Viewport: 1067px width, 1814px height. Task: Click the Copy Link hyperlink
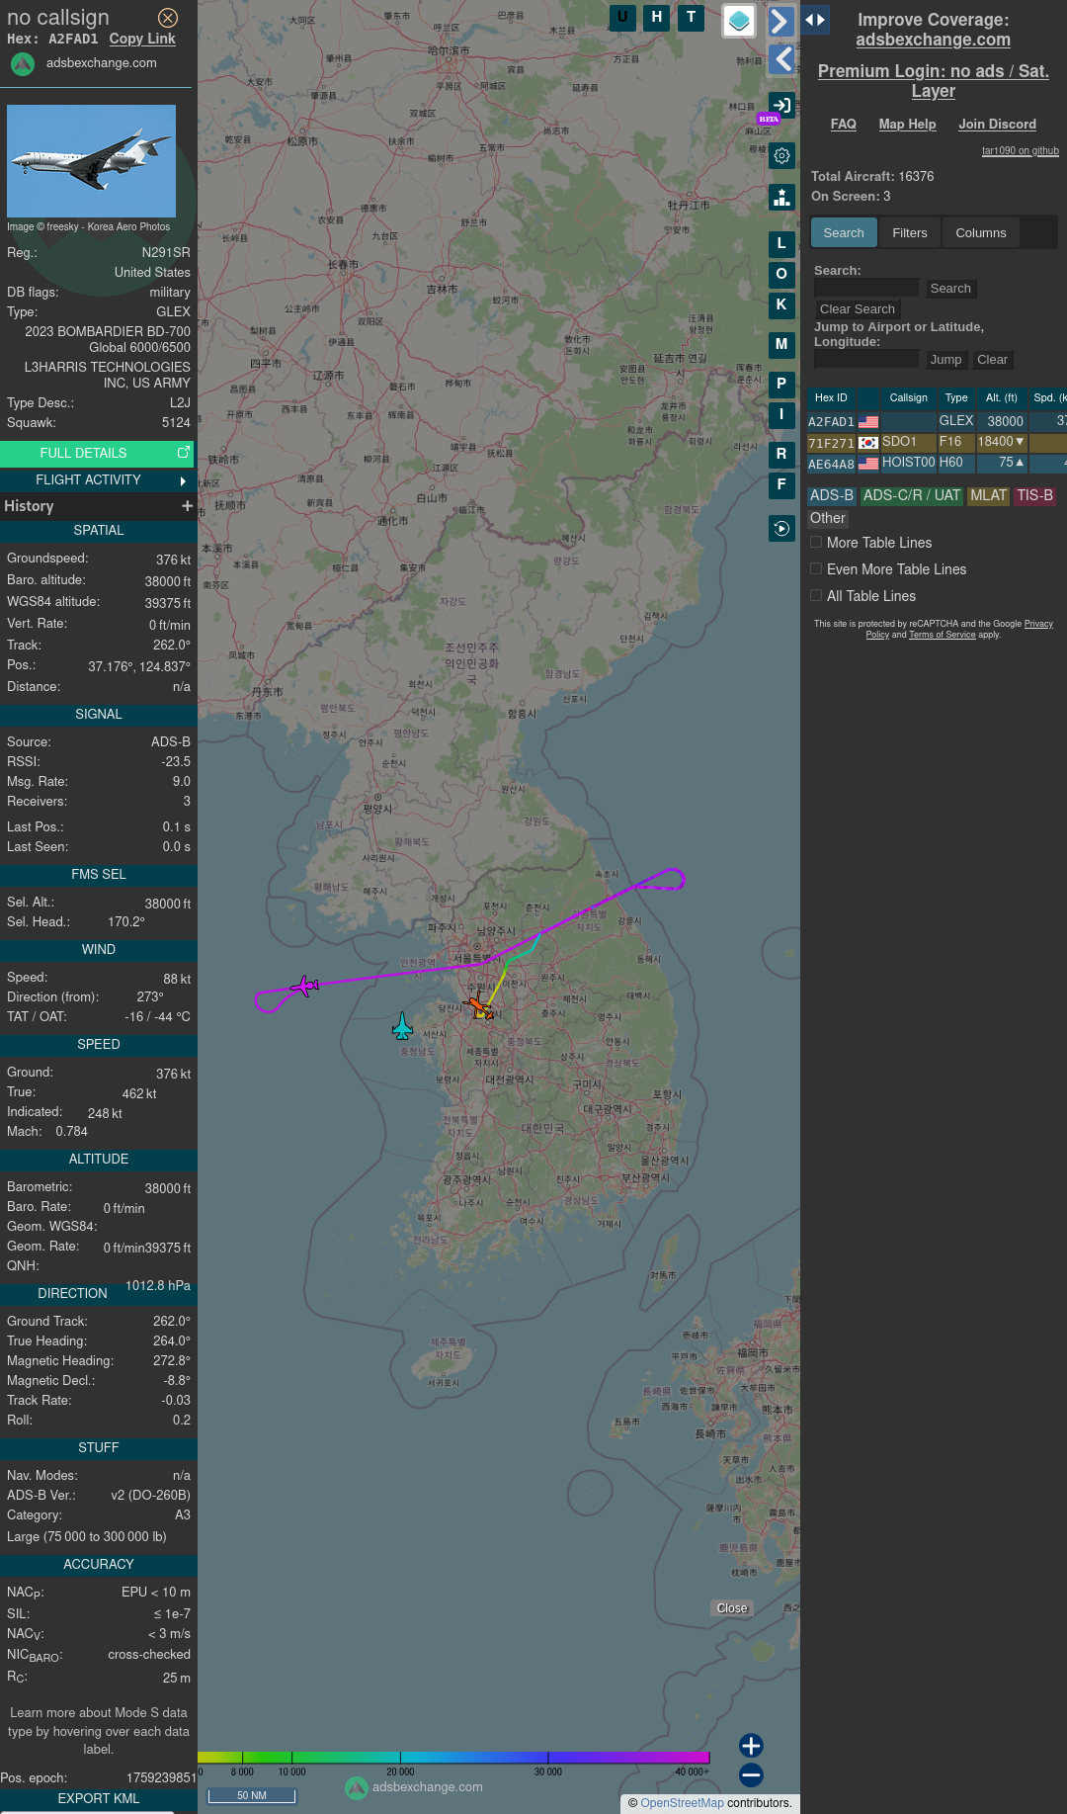coord(142,39)
